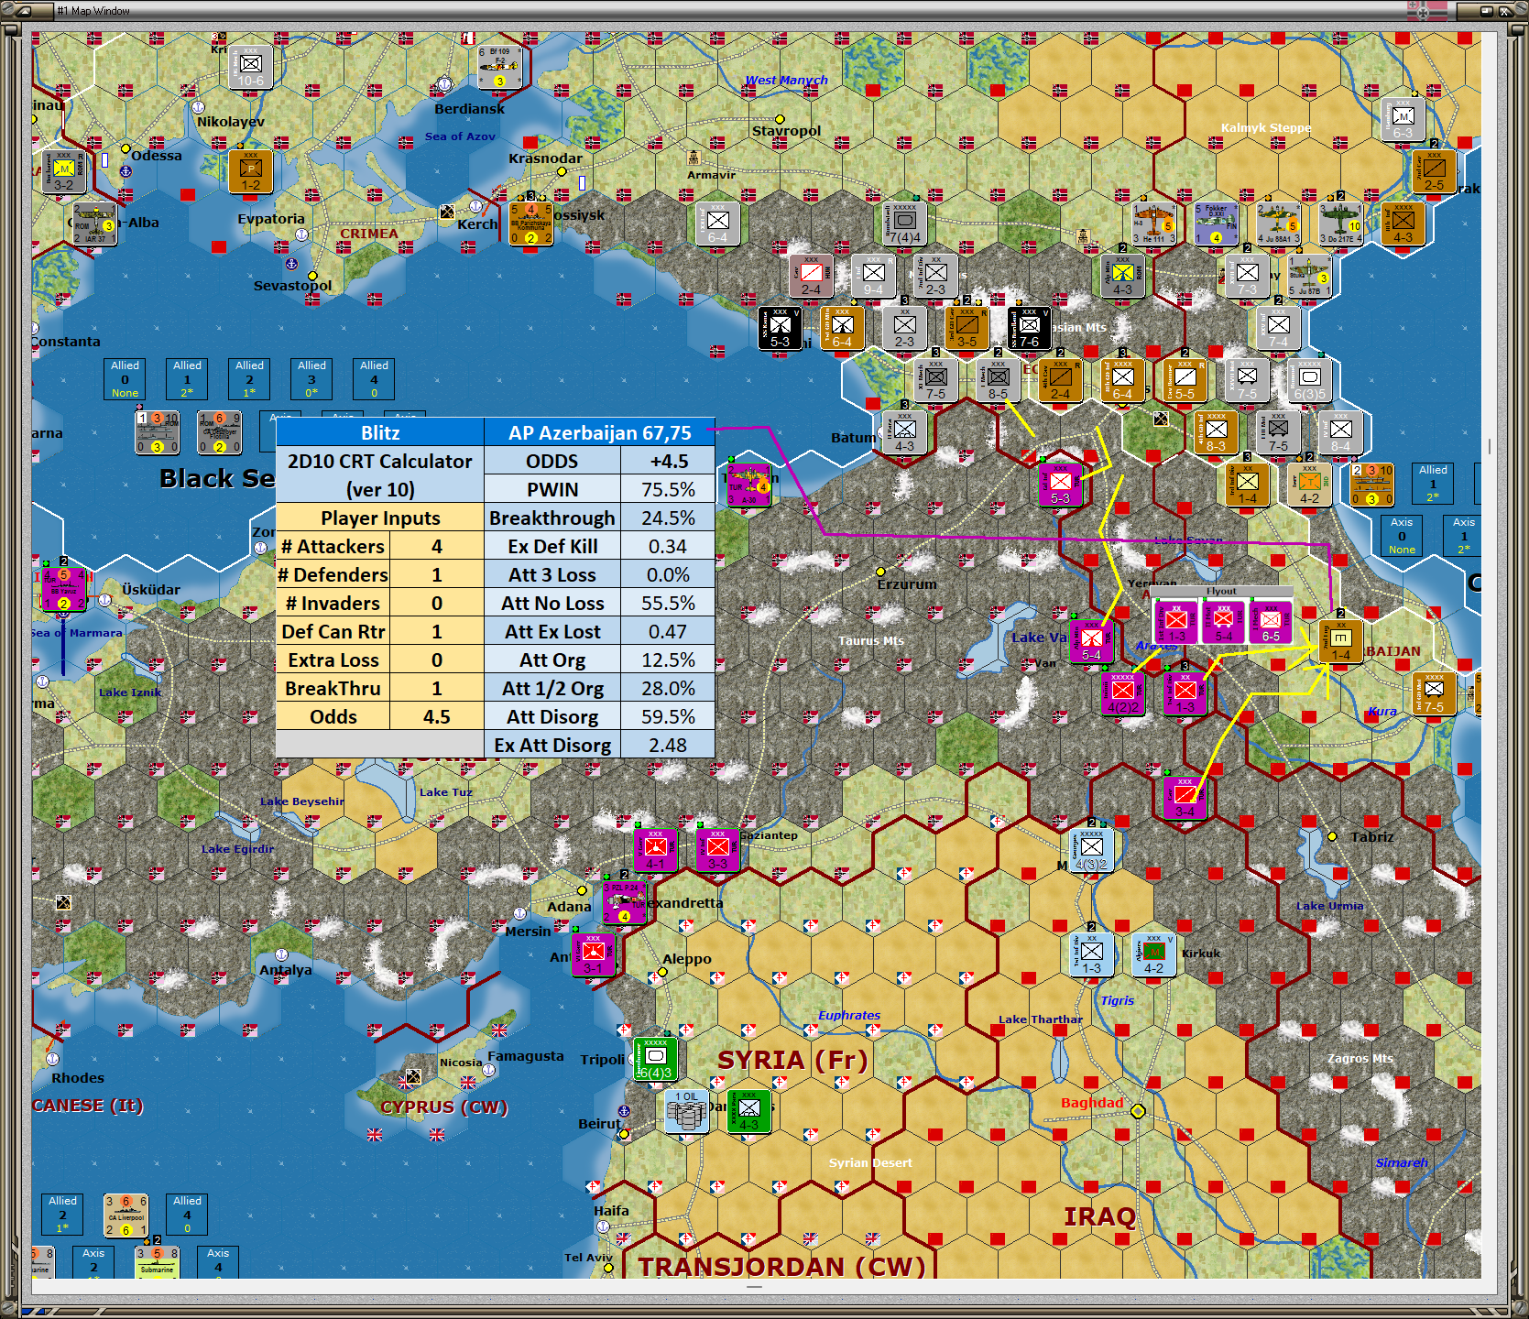
Task: Click the Extra Loss input cell
Action: [437, 659]
